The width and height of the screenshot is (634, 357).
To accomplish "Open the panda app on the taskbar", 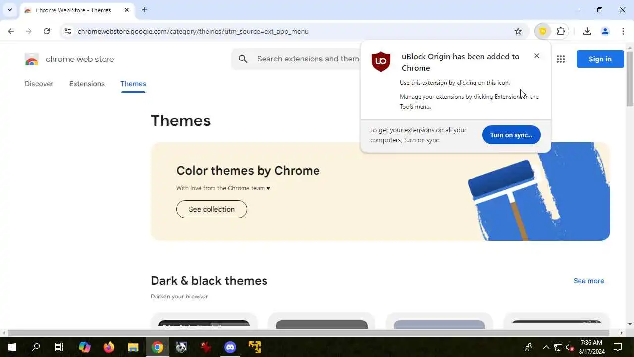I will point(182,347).
